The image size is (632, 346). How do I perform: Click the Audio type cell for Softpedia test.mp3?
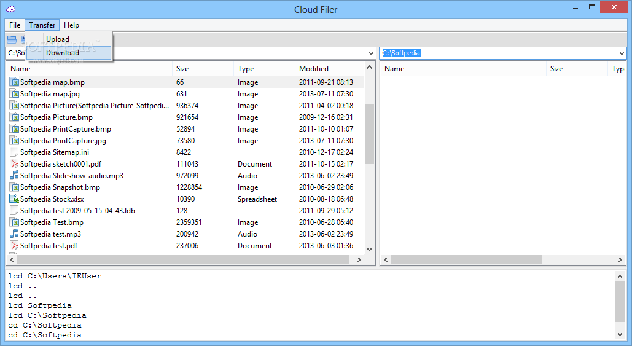[248, 234]
